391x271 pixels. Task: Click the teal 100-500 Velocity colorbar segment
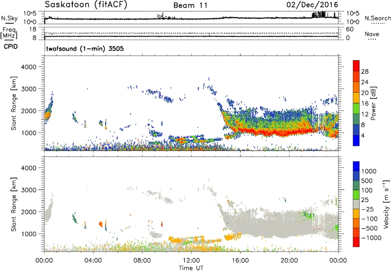[x=356, y=185]
